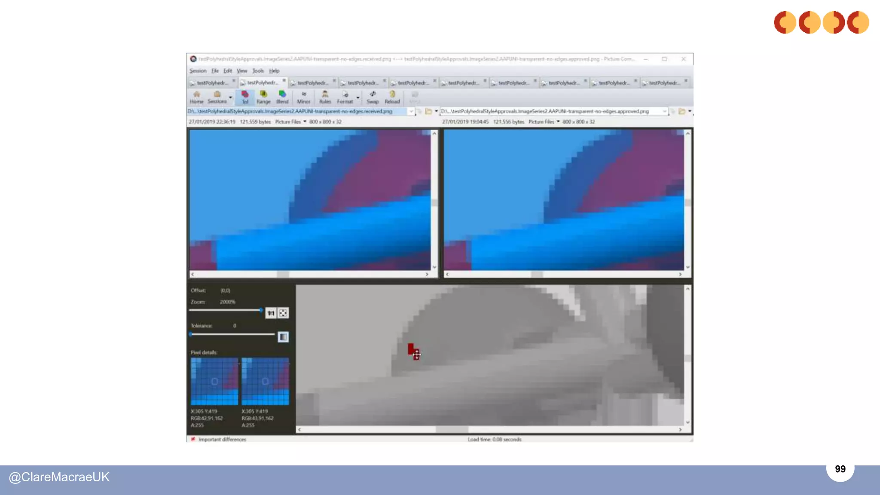
Task: Open the Session menu
Action: (x=198, y=71)
